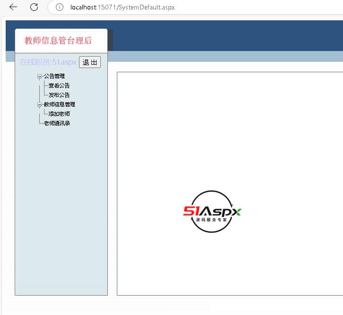View site information via the info icon
The image size is (343, 315).
pyautogui.click(x=60, y=7)
